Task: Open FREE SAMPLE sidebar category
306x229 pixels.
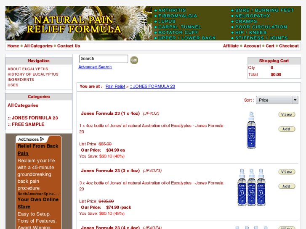Action: [x=26, y=124]
